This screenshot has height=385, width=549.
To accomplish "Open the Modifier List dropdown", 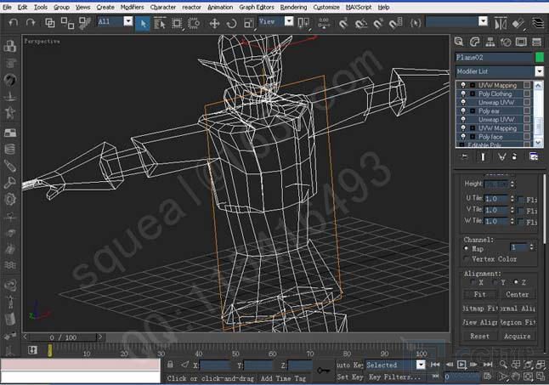I will [539, 71].
